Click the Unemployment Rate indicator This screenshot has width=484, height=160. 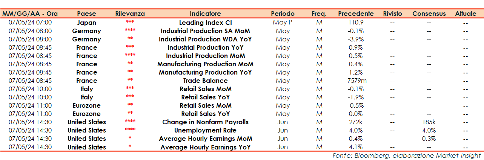(205, 130)
